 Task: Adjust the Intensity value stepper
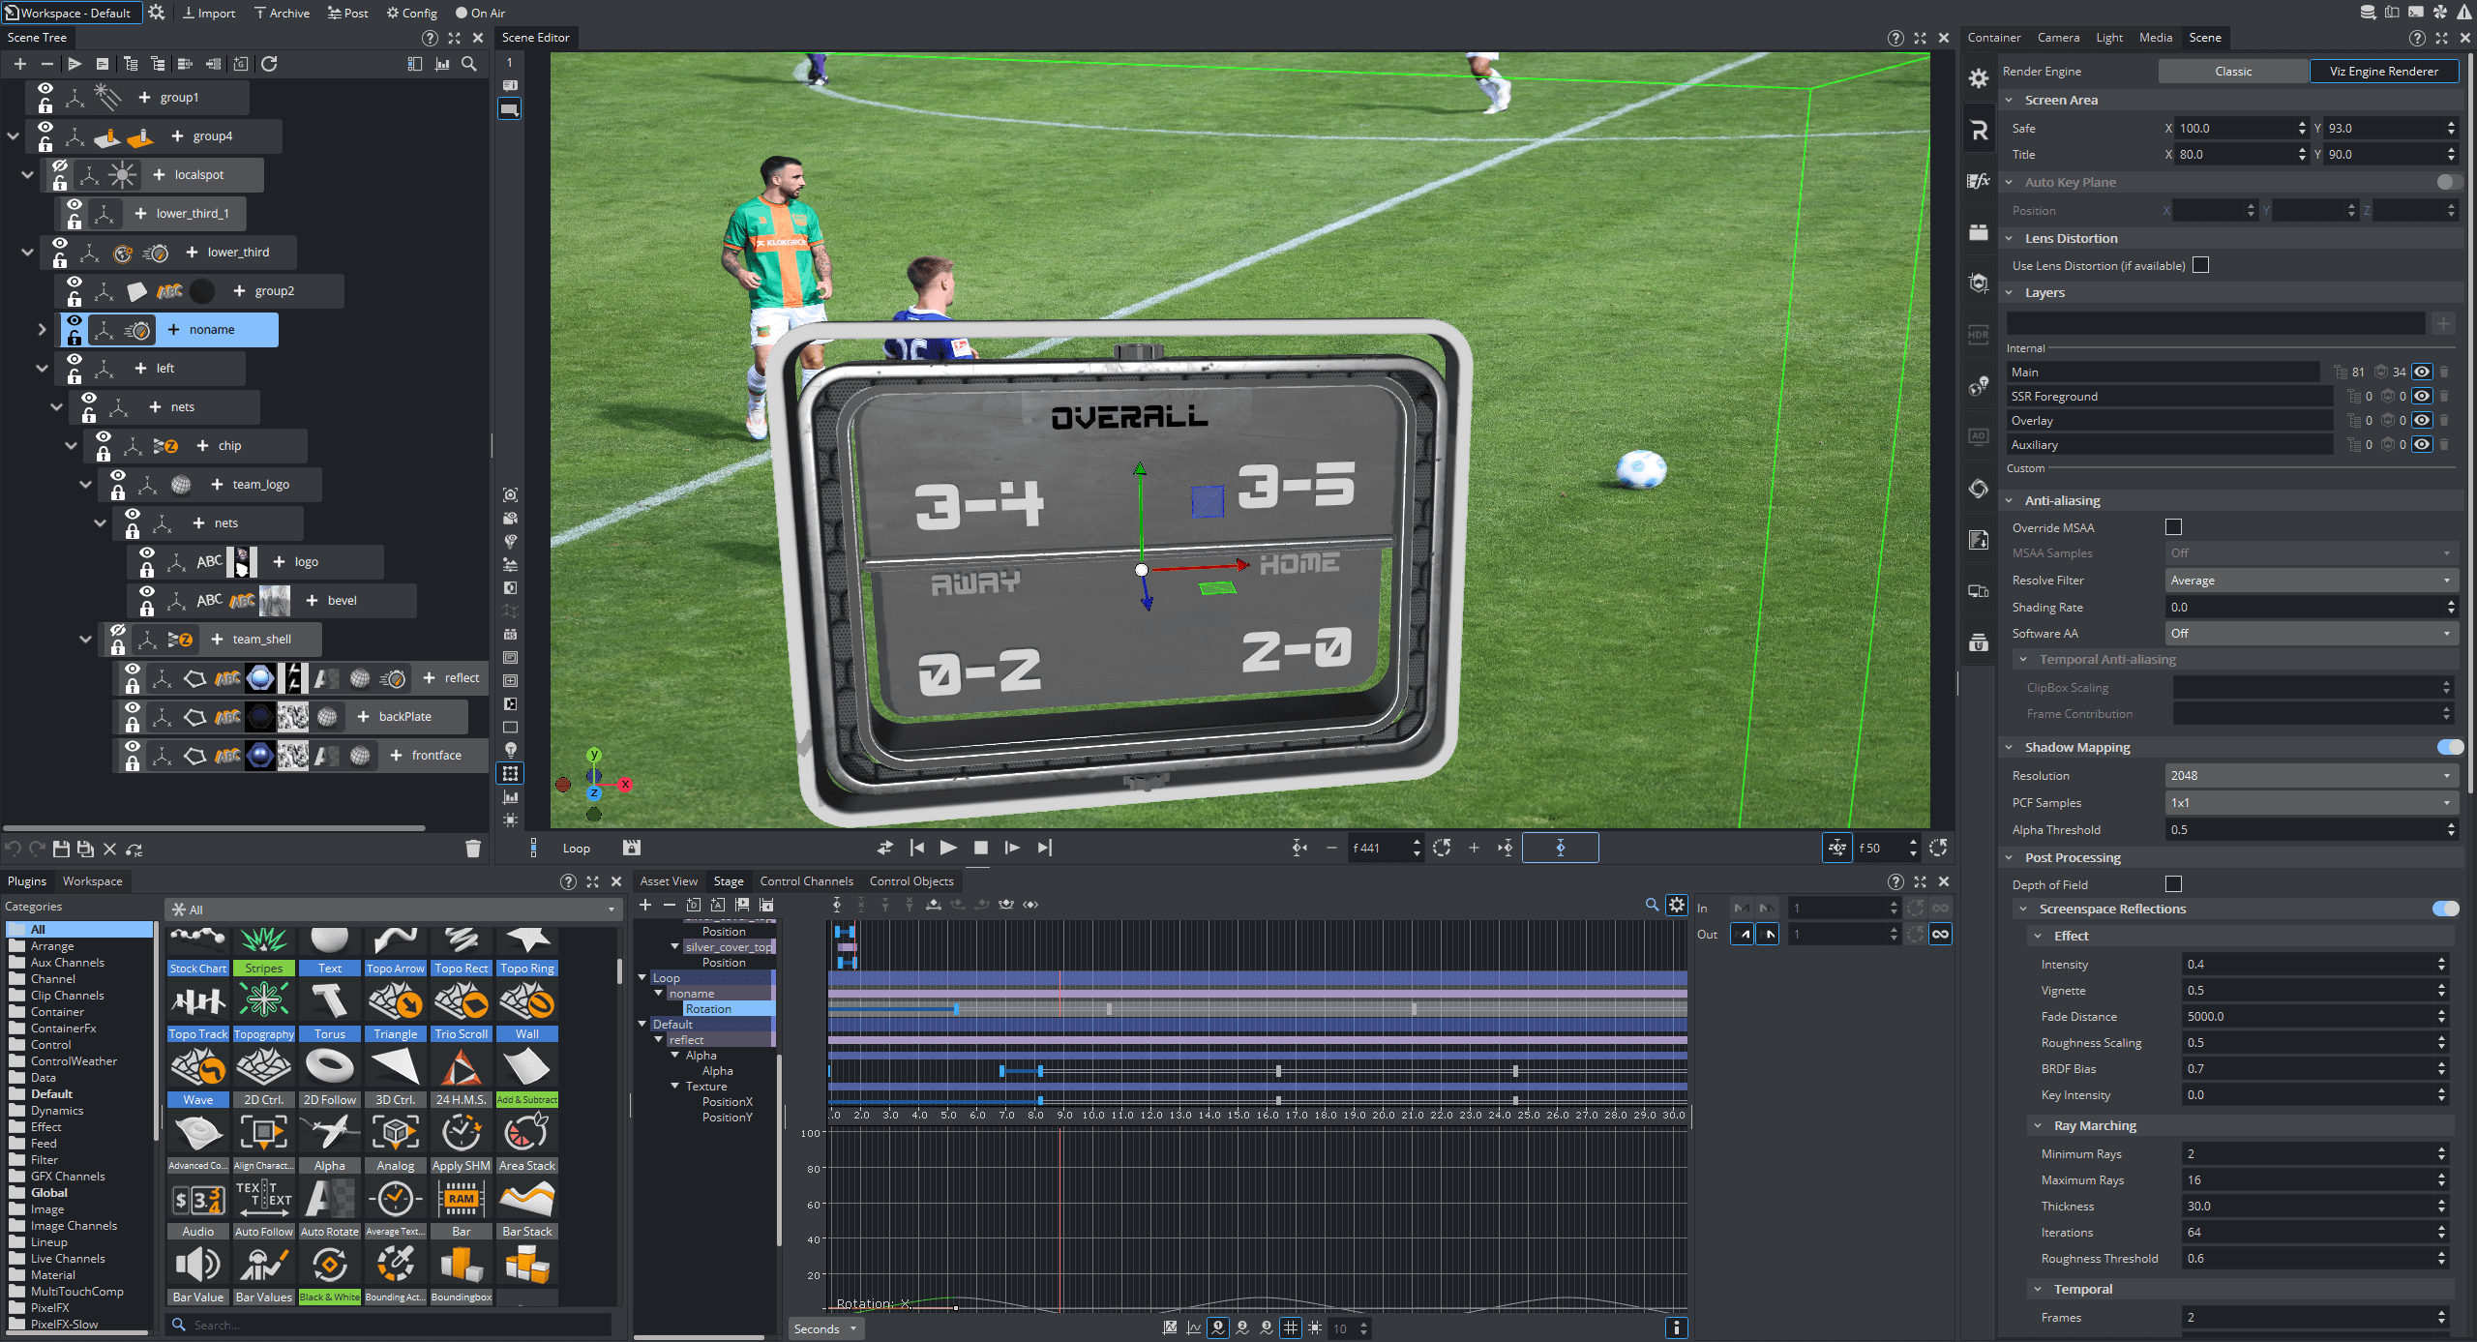click(2440, 964)
